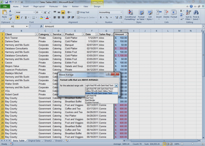The width and height of the screenshot is (205, 146).
Task: Switch to the Page Layout tab
Action: 39,6
